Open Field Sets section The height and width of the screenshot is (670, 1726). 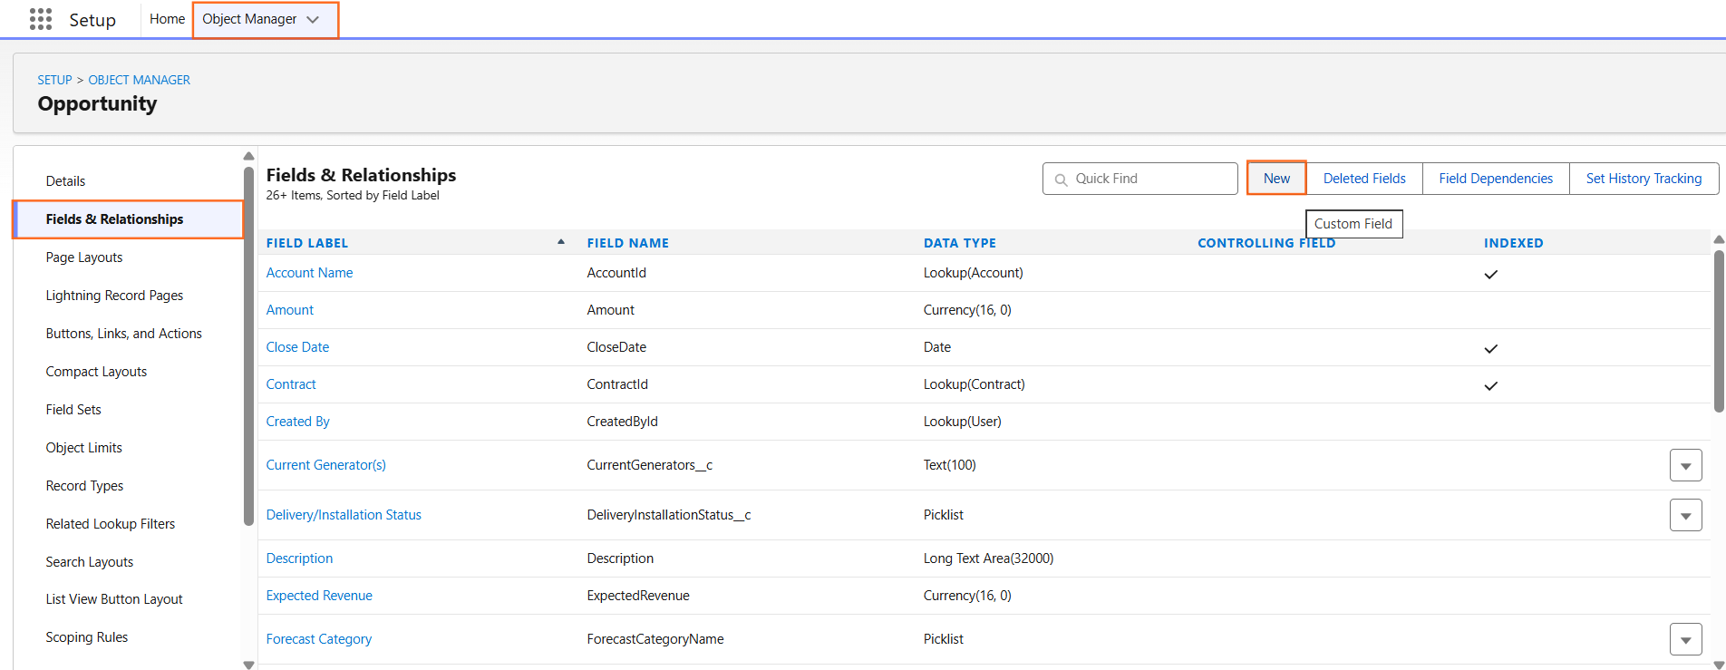coord(73,410)
